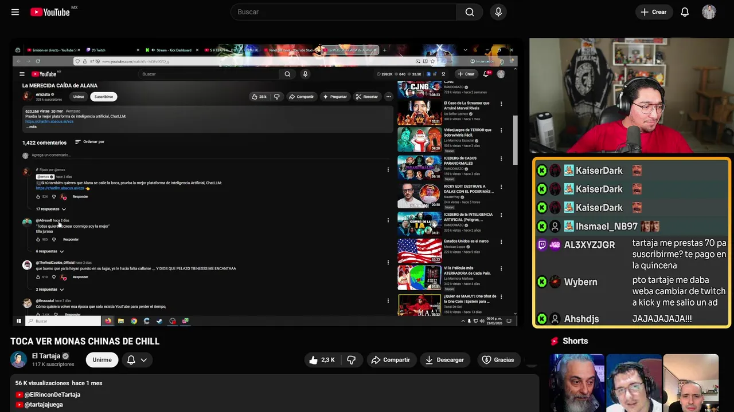In the video, like the @TheRealCookie_Official comment
This screenshot has height=412, width=734.
coord(38,277)
